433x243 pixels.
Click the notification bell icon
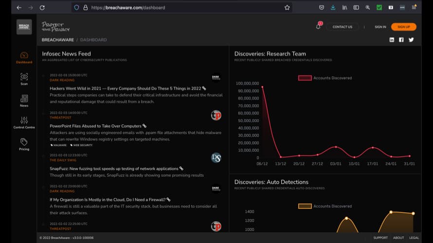click(318, 27)
